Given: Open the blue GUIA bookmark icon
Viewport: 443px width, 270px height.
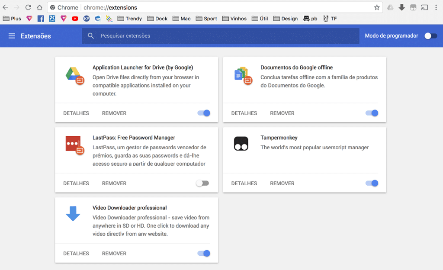Looking at the screenshot, I should point(52,19).
